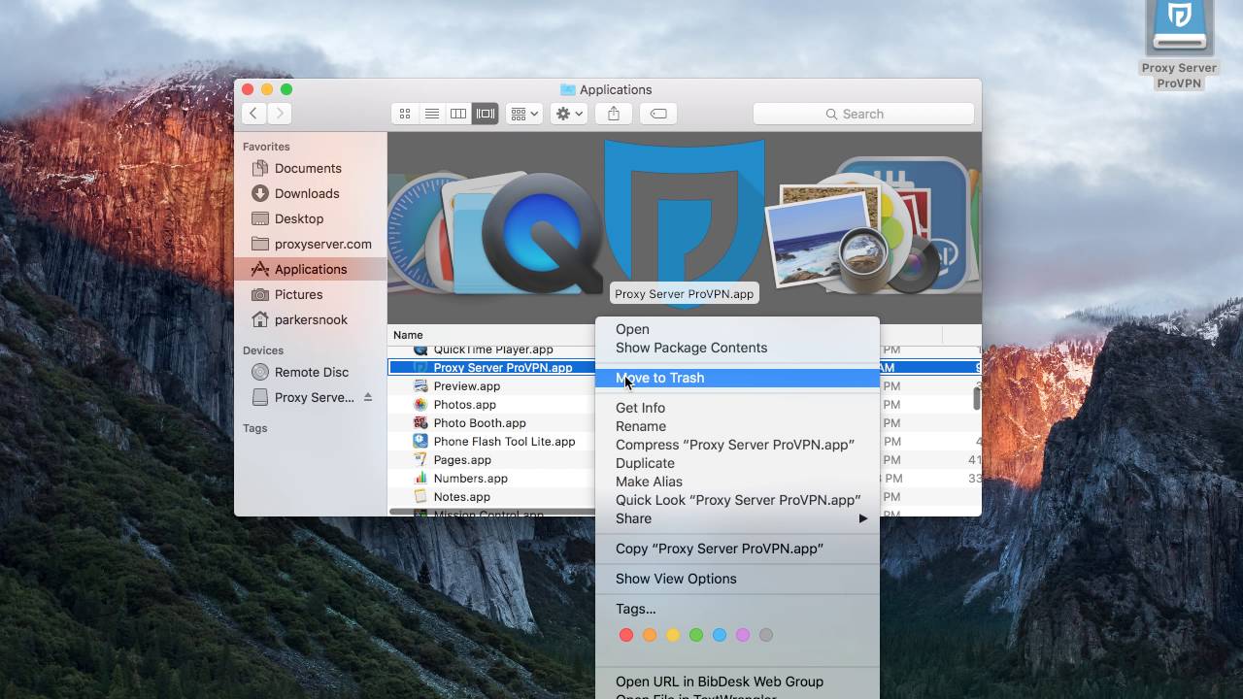The height and width of the screenshot is (699, 1243).
Task: Open the gear Action menu
Action: coord(569,114)
